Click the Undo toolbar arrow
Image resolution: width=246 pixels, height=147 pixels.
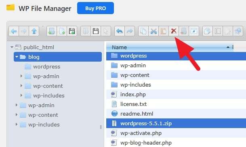point(120,31)
